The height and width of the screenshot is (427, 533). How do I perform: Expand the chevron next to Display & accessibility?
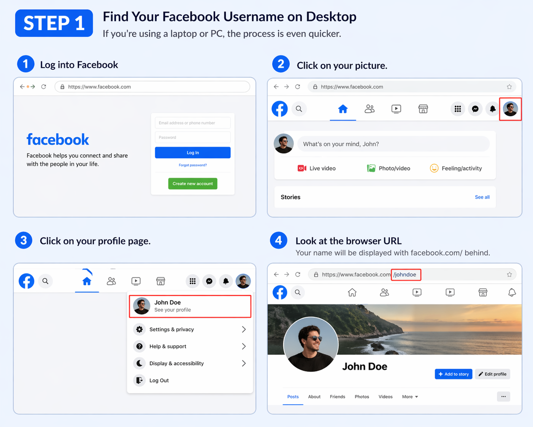click(244, 363)
